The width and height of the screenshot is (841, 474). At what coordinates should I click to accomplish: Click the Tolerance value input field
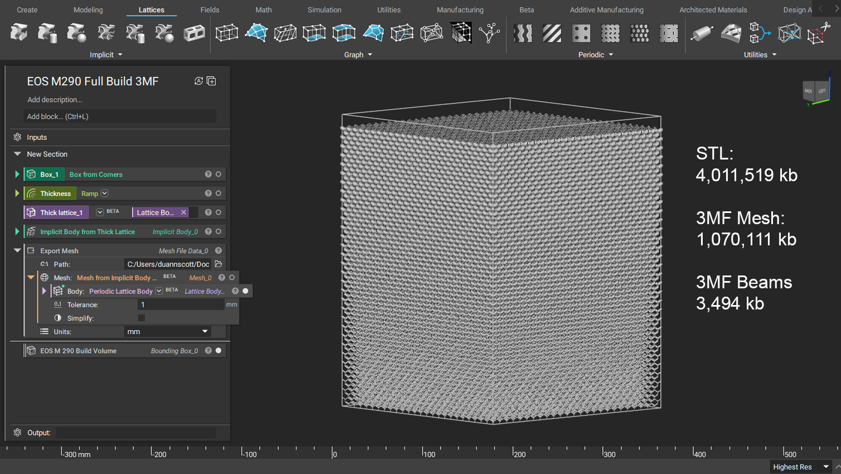click(x=180, y=304)
